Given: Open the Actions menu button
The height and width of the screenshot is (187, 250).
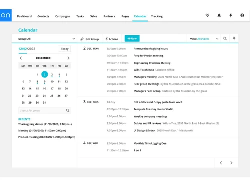Looking at the screenshot, I should pyautogui.click(x=112, y=39).
